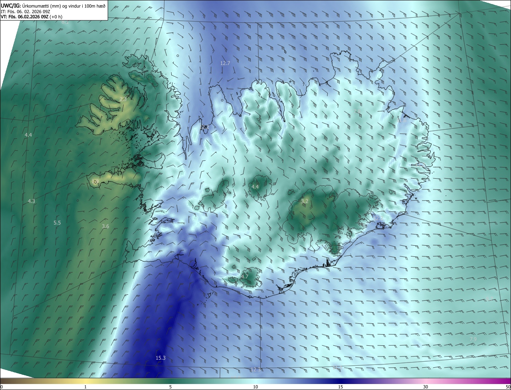511x390 pixels.
Task: Click the 5 tick on the color scale
Action: (x=170, y=387)
